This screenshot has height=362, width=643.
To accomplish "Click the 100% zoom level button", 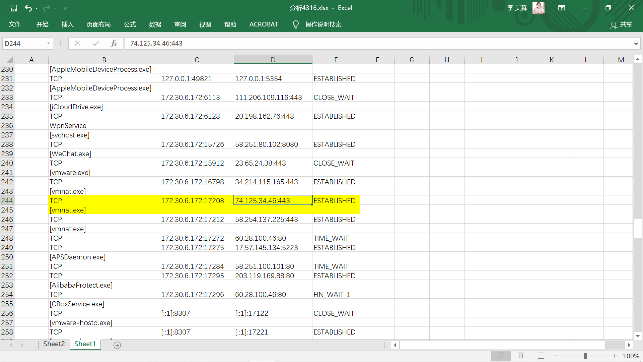I will point(631,356).
